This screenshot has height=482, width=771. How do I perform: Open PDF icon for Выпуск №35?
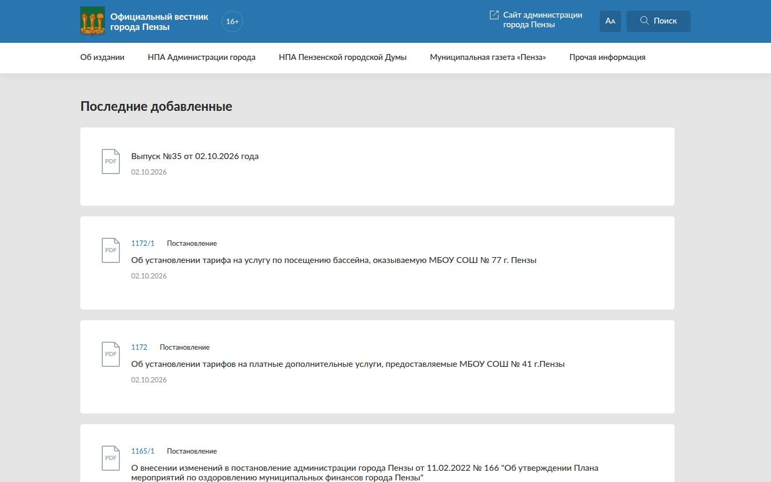click(x=111, y=161)
